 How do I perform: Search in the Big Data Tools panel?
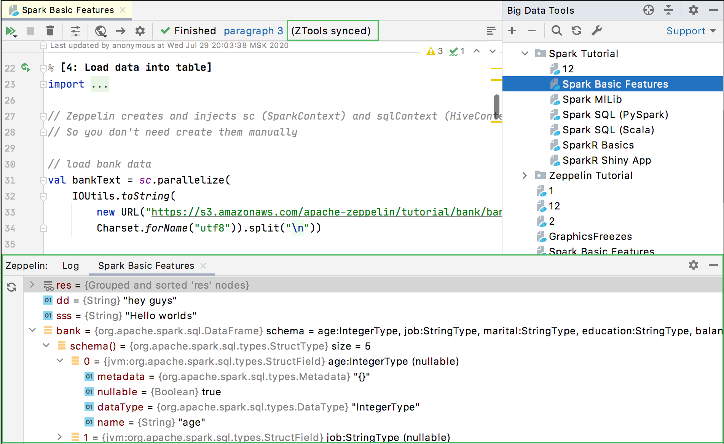point(557,30)
